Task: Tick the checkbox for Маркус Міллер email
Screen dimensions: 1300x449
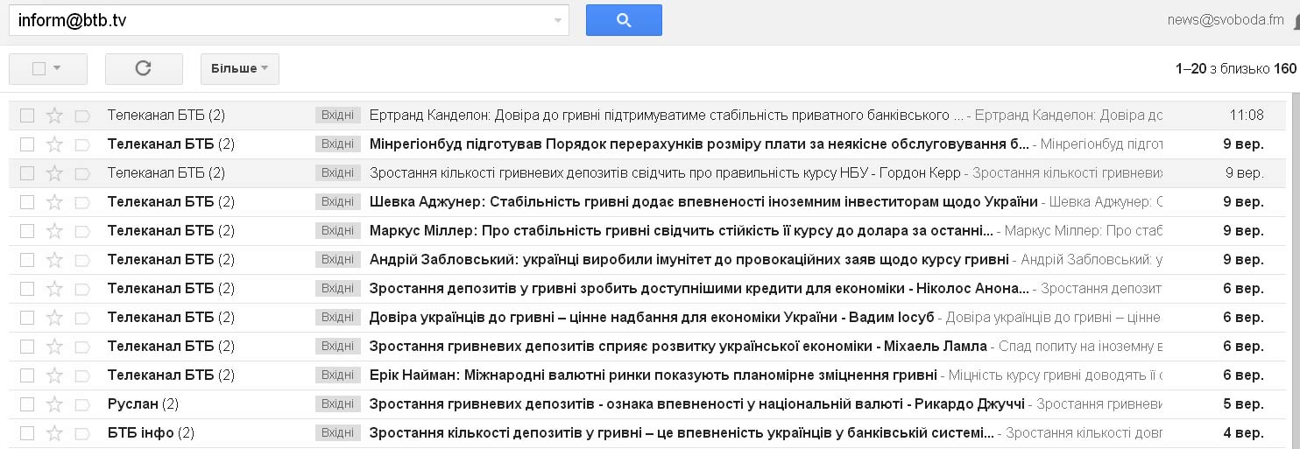Action: click(x=27, y=231)
